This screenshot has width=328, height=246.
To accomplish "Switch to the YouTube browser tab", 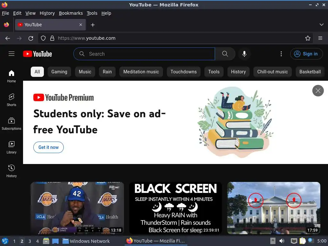I will click(50, 25).
